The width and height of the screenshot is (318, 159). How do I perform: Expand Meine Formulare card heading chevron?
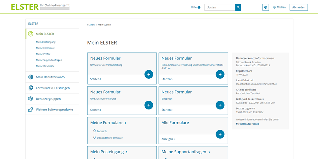click(126, 123)
